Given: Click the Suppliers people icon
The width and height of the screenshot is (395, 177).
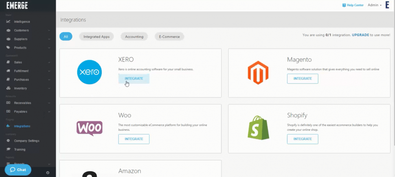Looking at the screenshot, I should pos(8,39).
